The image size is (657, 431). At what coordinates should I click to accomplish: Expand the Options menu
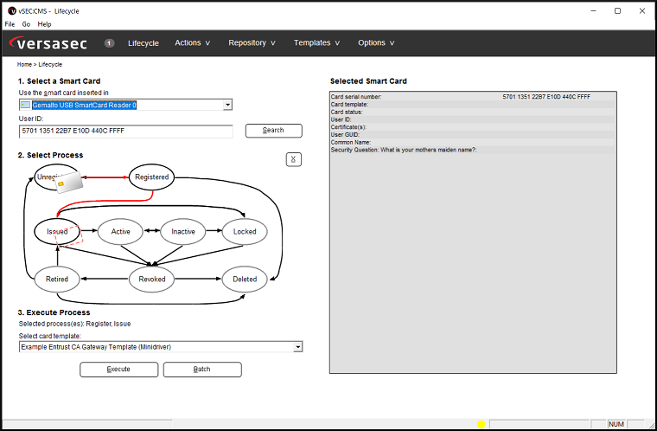(x=376, y=42)
